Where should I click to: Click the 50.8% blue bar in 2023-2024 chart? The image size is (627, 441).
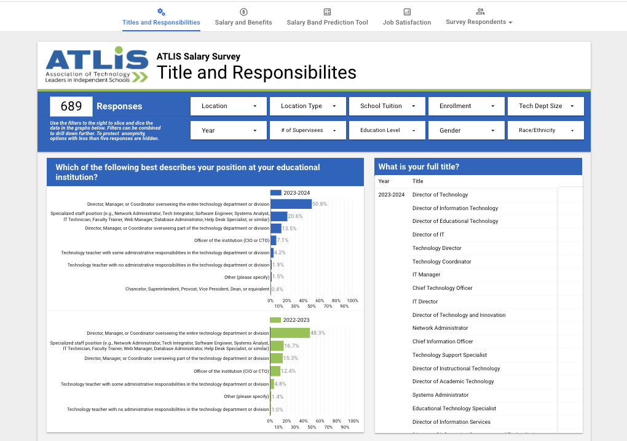click(291, 204)
